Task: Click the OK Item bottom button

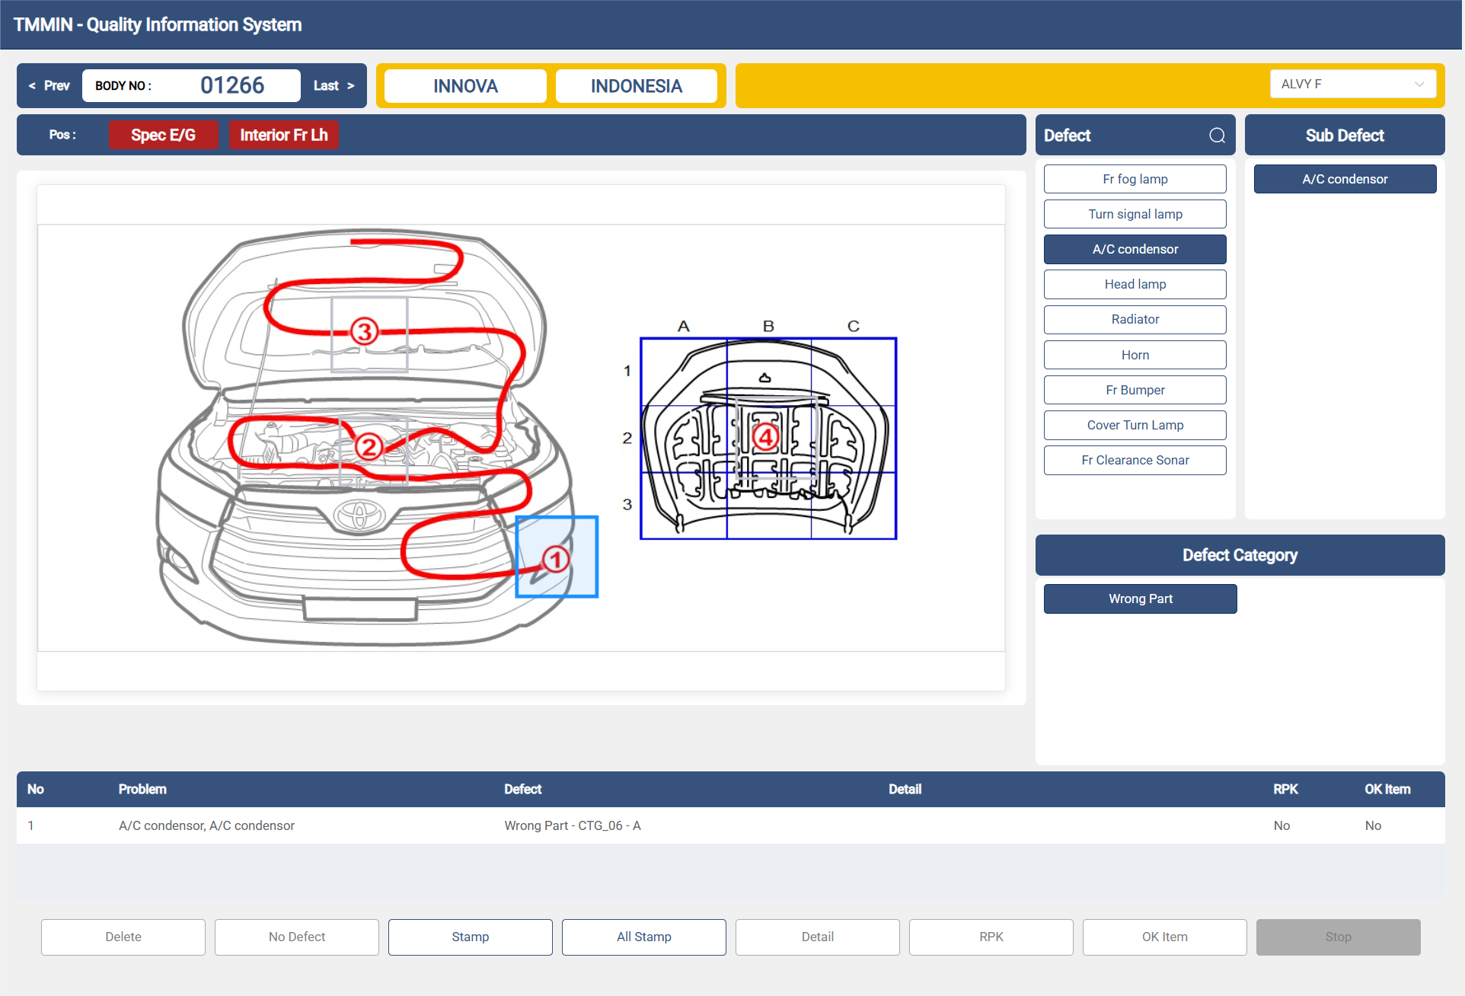Action: (1165, 937)
